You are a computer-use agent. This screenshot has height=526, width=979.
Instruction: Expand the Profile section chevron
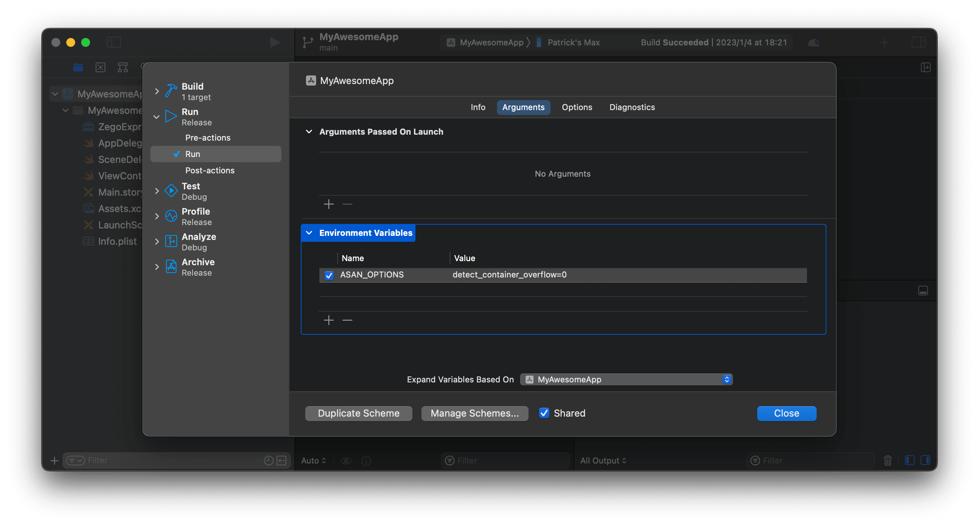tap(157, 216)
